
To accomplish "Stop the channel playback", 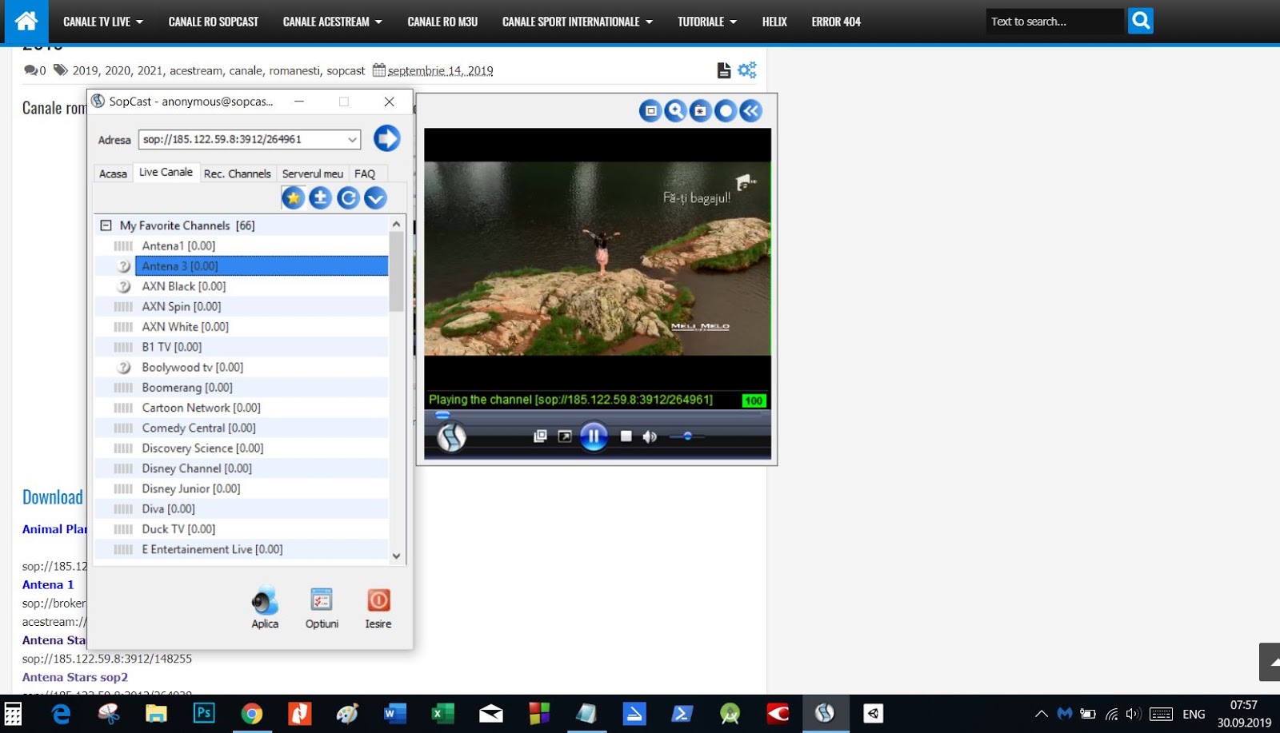I will point(626,436).
